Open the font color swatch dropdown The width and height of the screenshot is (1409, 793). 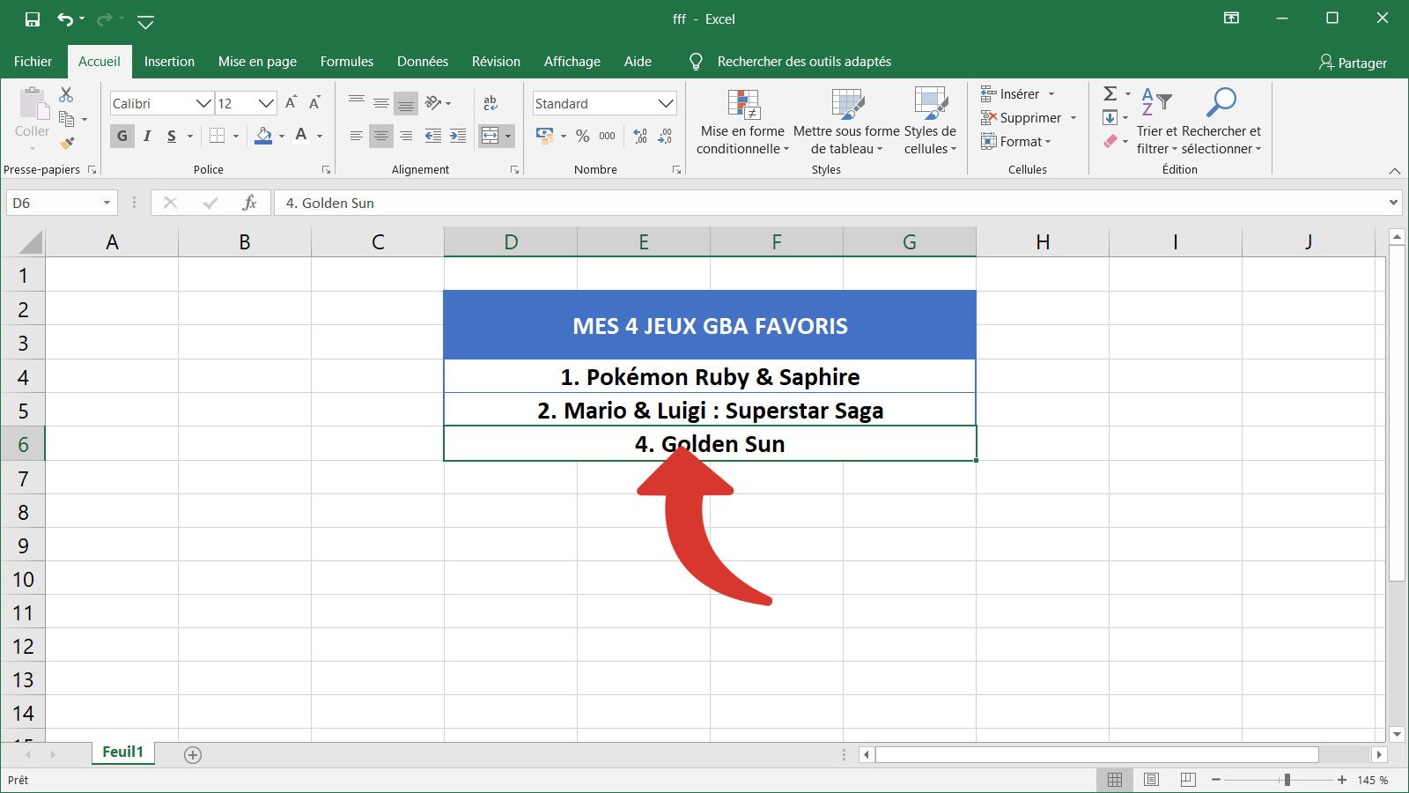pyautogui.click(x=319, y=136)
